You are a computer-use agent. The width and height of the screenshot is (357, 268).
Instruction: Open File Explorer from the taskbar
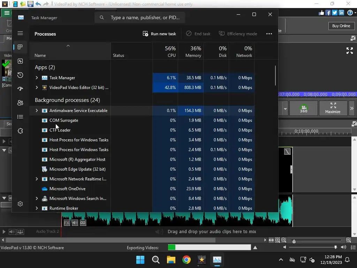point(171,260)
